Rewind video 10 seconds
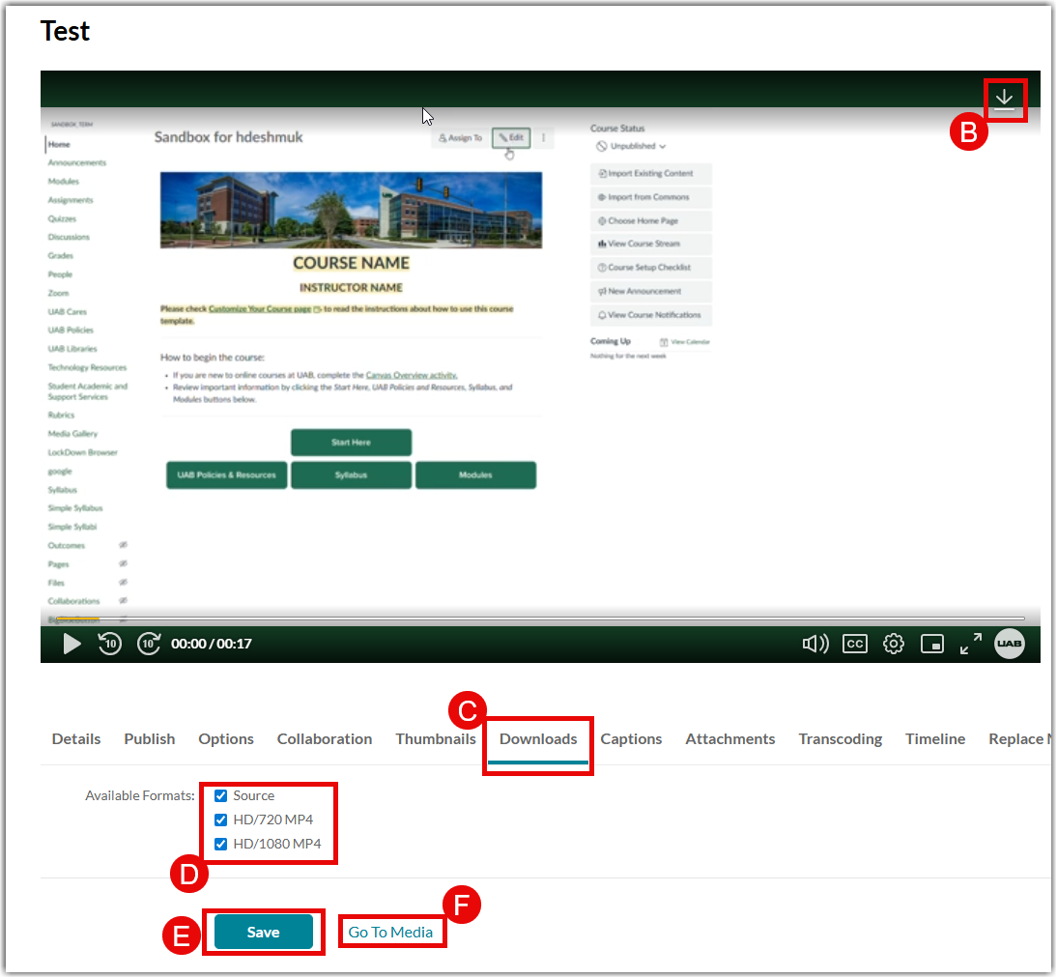 tap(110, 644)
